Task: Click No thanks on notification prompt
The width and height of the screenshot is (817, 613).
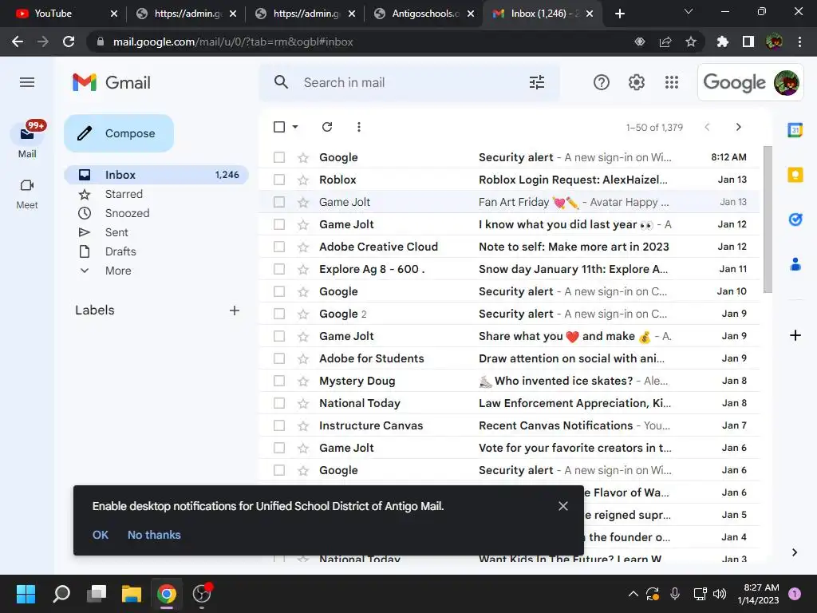Action: [154, 535]
